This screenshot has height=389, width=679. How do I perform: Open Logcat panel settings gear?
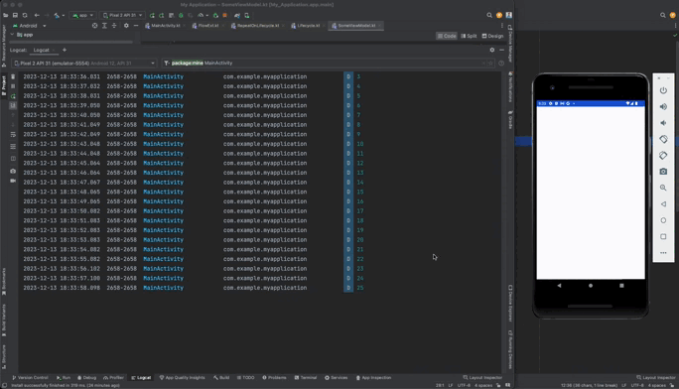(492, 51)
